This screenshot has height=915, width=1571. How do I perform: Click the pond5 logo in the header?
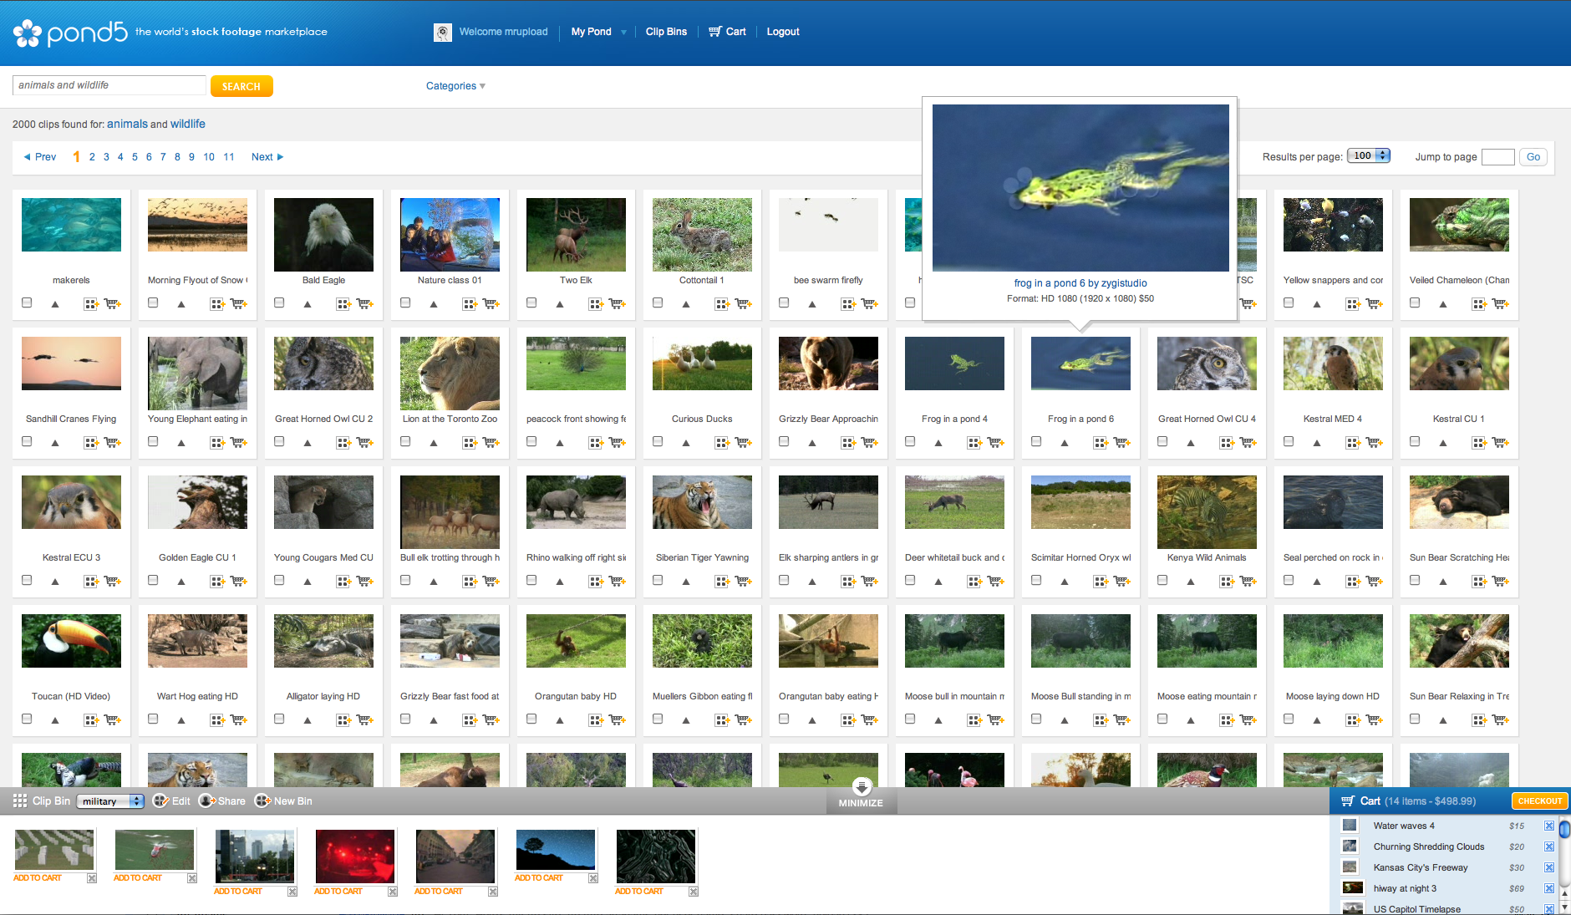click(x=70, y=33)
